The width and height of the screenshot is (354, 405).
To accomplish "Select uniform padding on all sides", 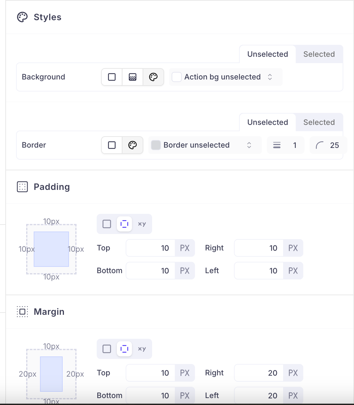I will coord(107,224).
